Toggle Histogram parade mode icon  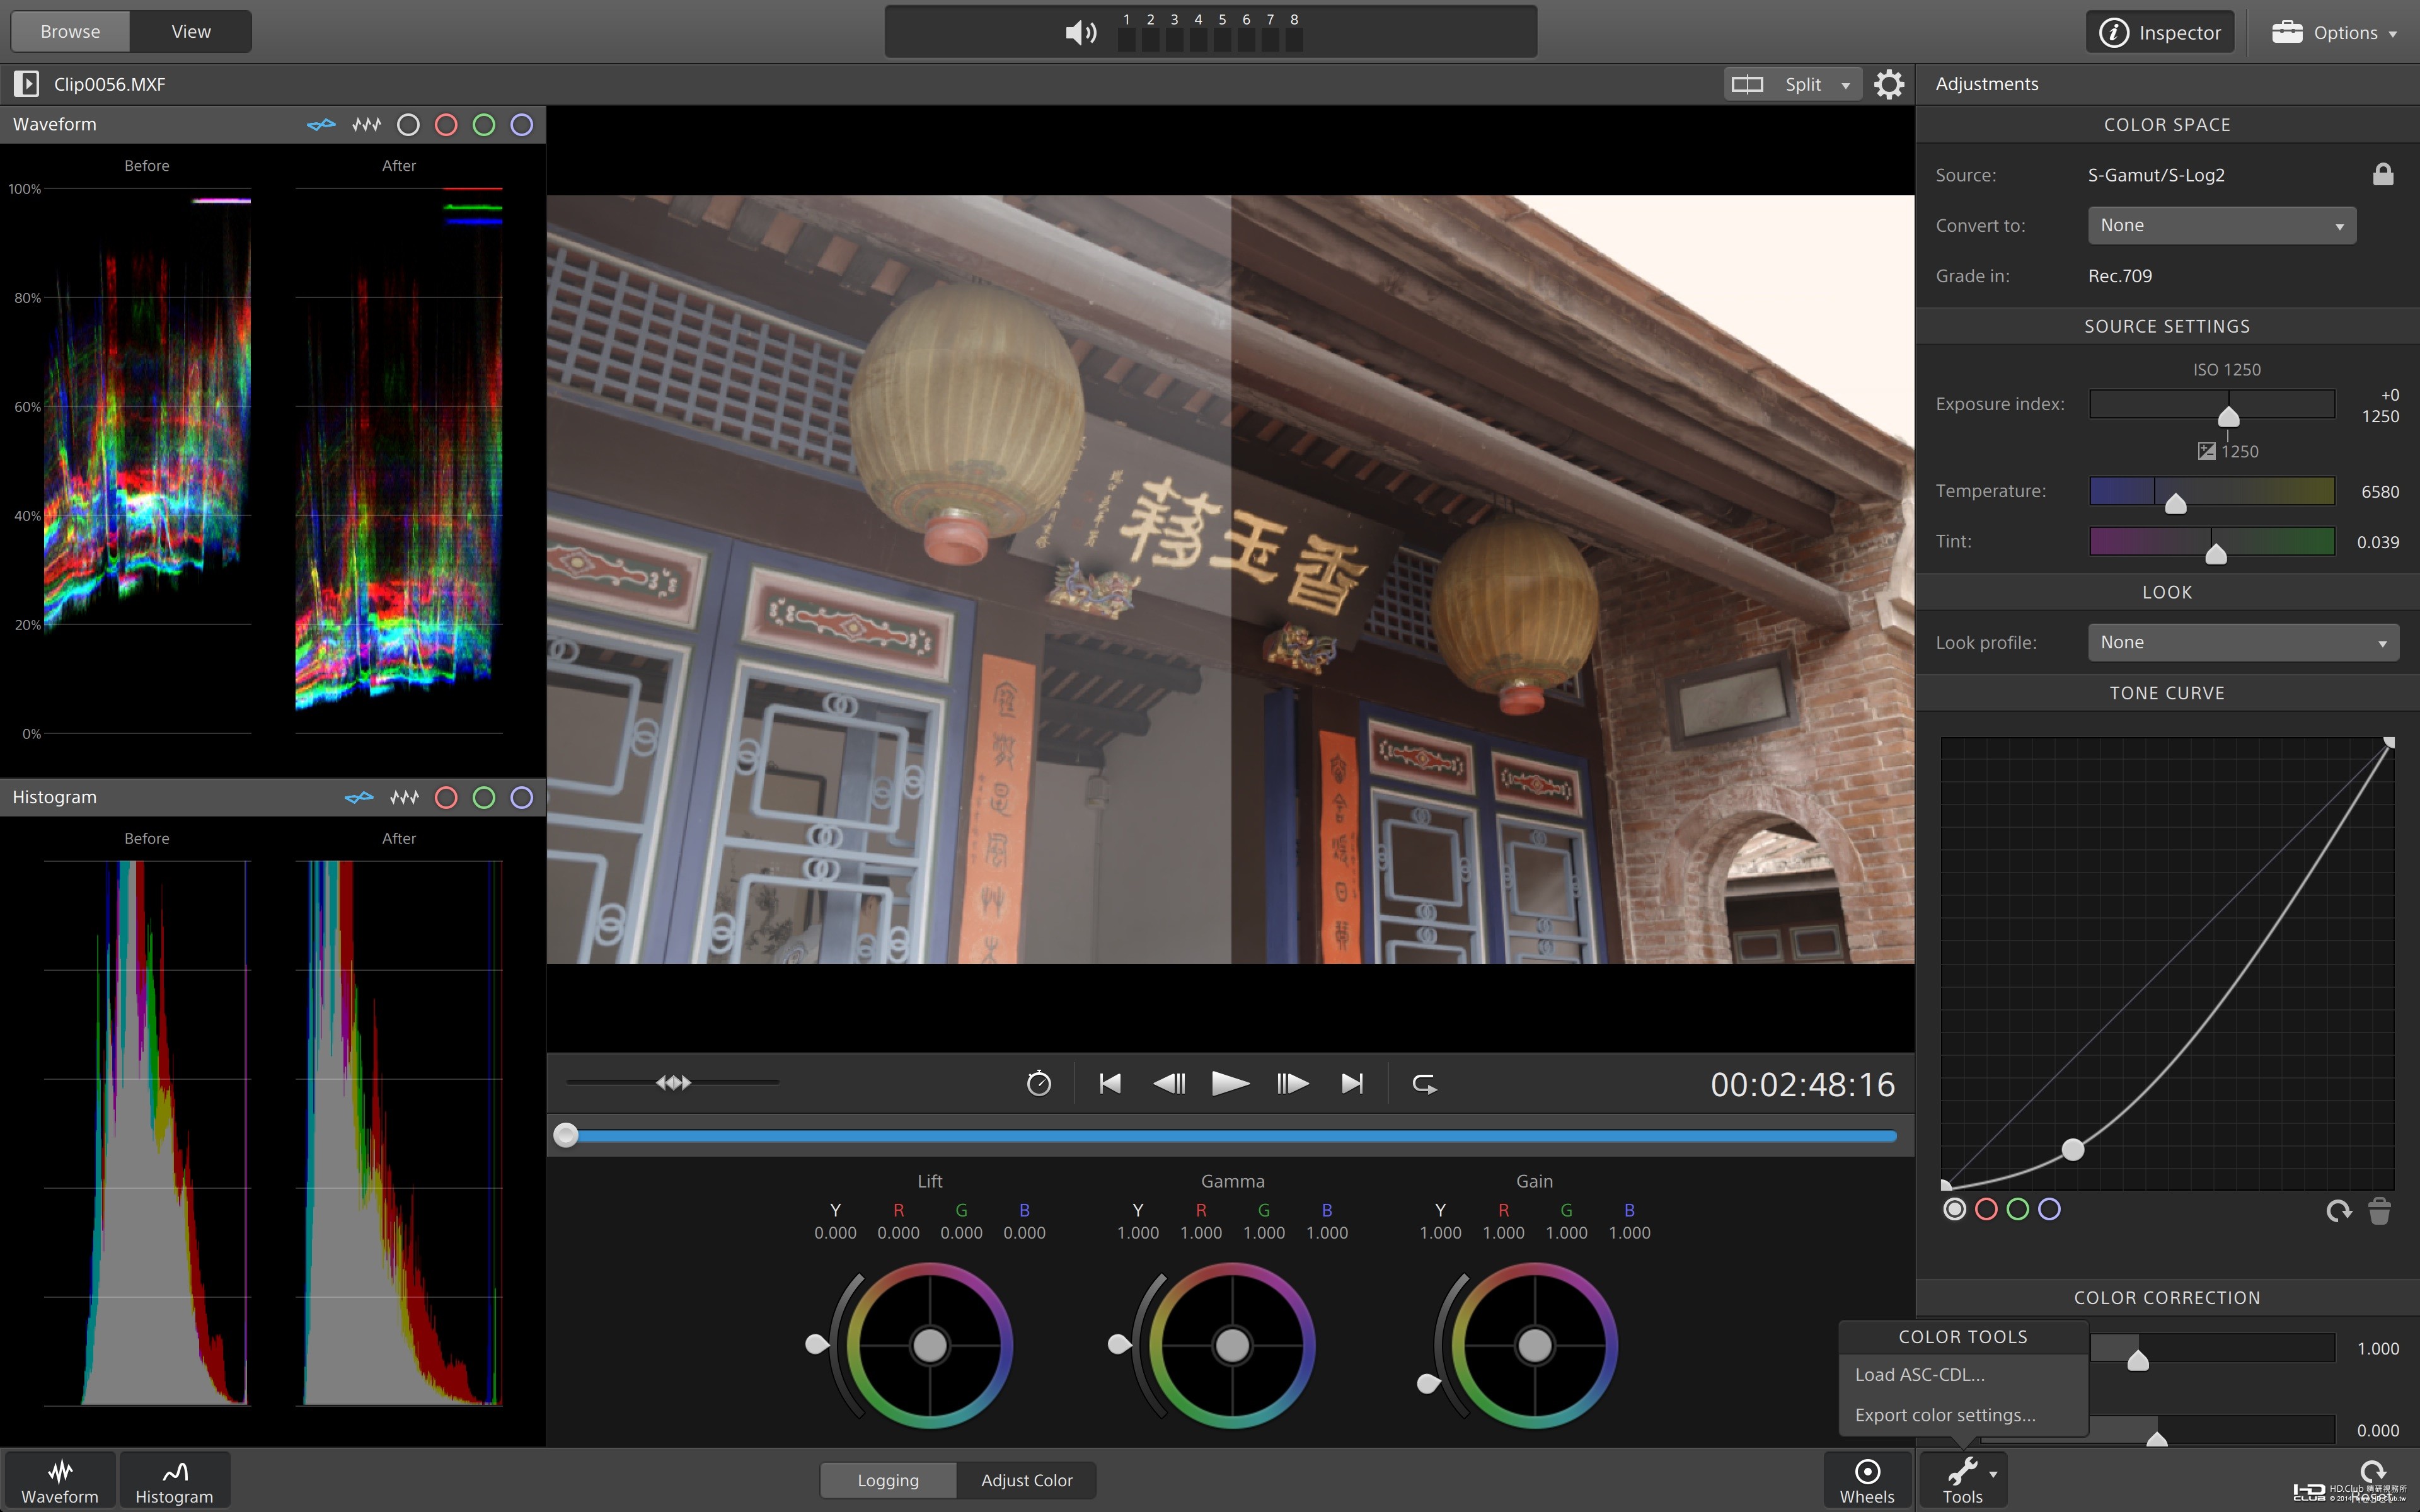tap(404, 798)
